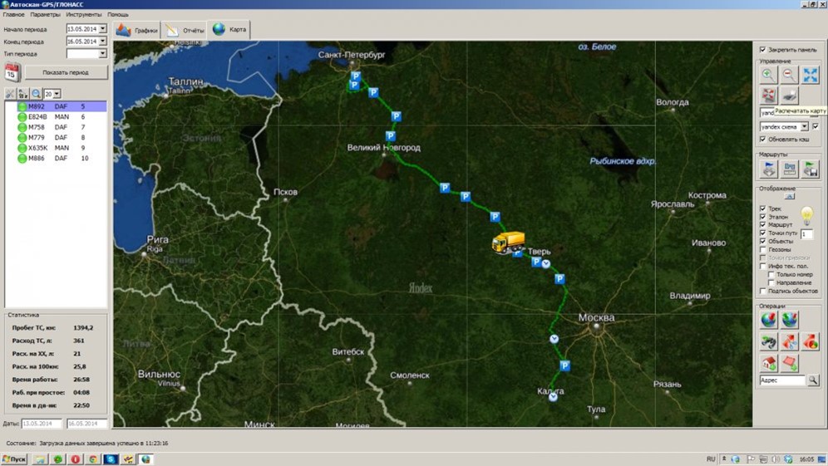Viewport: 828px width, 466px height.
Task: Toggle the Точки пути checkbox
Action: [762, 233]
